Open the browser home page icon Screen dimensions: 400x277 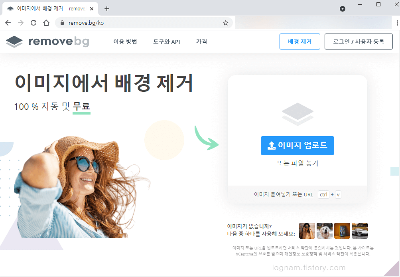pos(46,23)
